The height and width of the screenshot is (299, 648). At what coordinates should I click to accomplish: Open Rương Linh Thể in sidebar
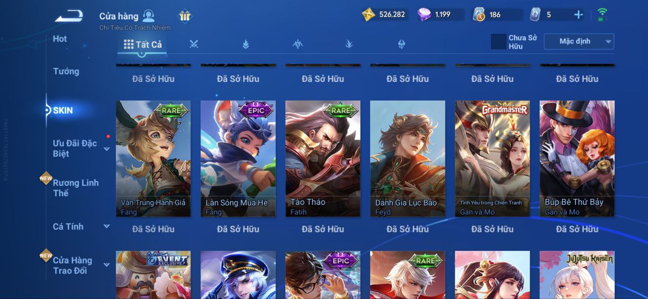coord(76,188)
